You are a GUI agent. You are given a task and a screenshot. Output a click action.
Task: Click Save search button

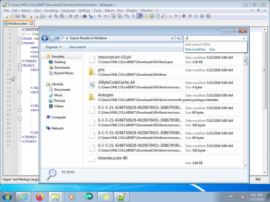click(78, 47)
